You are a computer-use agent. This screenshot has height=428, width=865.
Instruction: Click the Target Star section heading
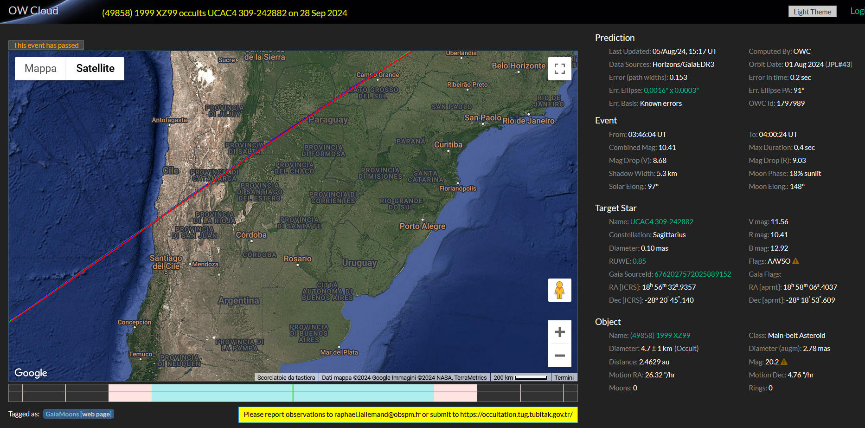[x=615, y=208]
